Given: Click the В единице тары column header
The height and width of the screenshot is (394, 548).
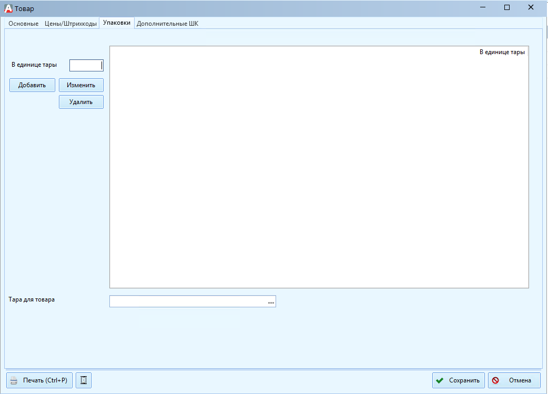Looking at the screenshot, I should [x=501, y=52].
